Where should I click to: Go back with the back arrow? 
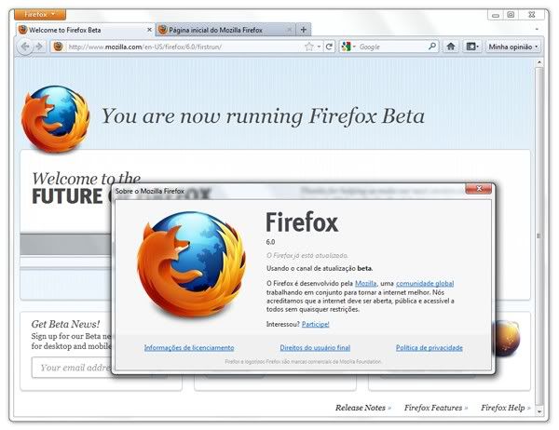[25, 47]
